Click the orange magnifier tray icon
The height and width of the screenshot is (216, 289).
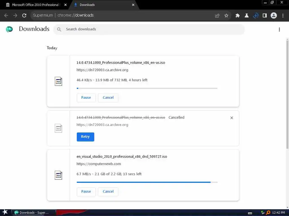click(x=268, y=213)
